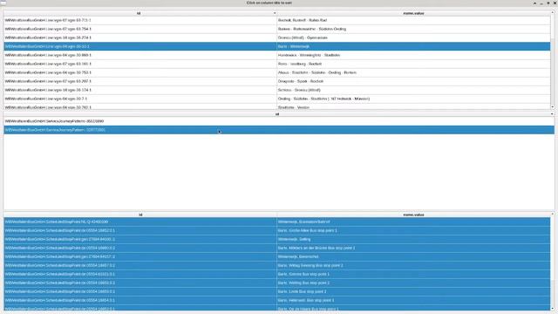
Task: Select line row with id ending 30-753-1
Action: click(277, 72)
